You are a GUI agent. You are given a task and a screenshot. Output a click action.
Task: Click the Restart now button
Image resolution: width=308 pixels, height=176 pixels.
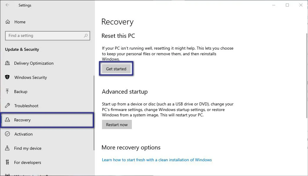pos(117,124)
